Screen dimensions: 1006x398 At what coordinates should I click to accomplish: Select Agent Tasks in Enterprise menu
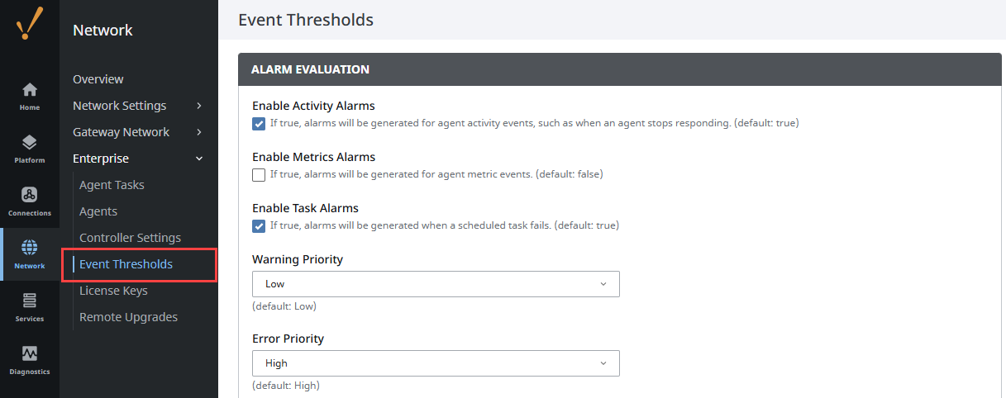coord(112,185)
